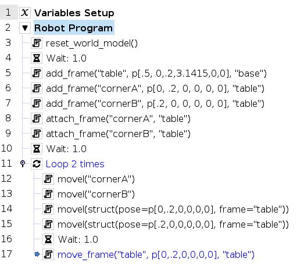297x266 pixels.
Task: Select attach_frame("cornerB", "table") line
Action: click(x=118, y=134)
